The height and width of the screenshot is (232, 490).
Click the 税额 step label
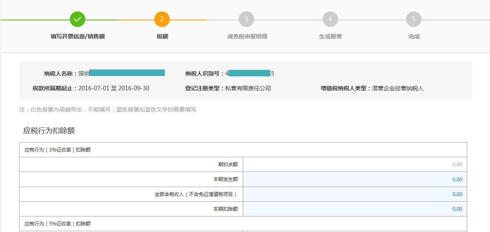coord(162,36)
